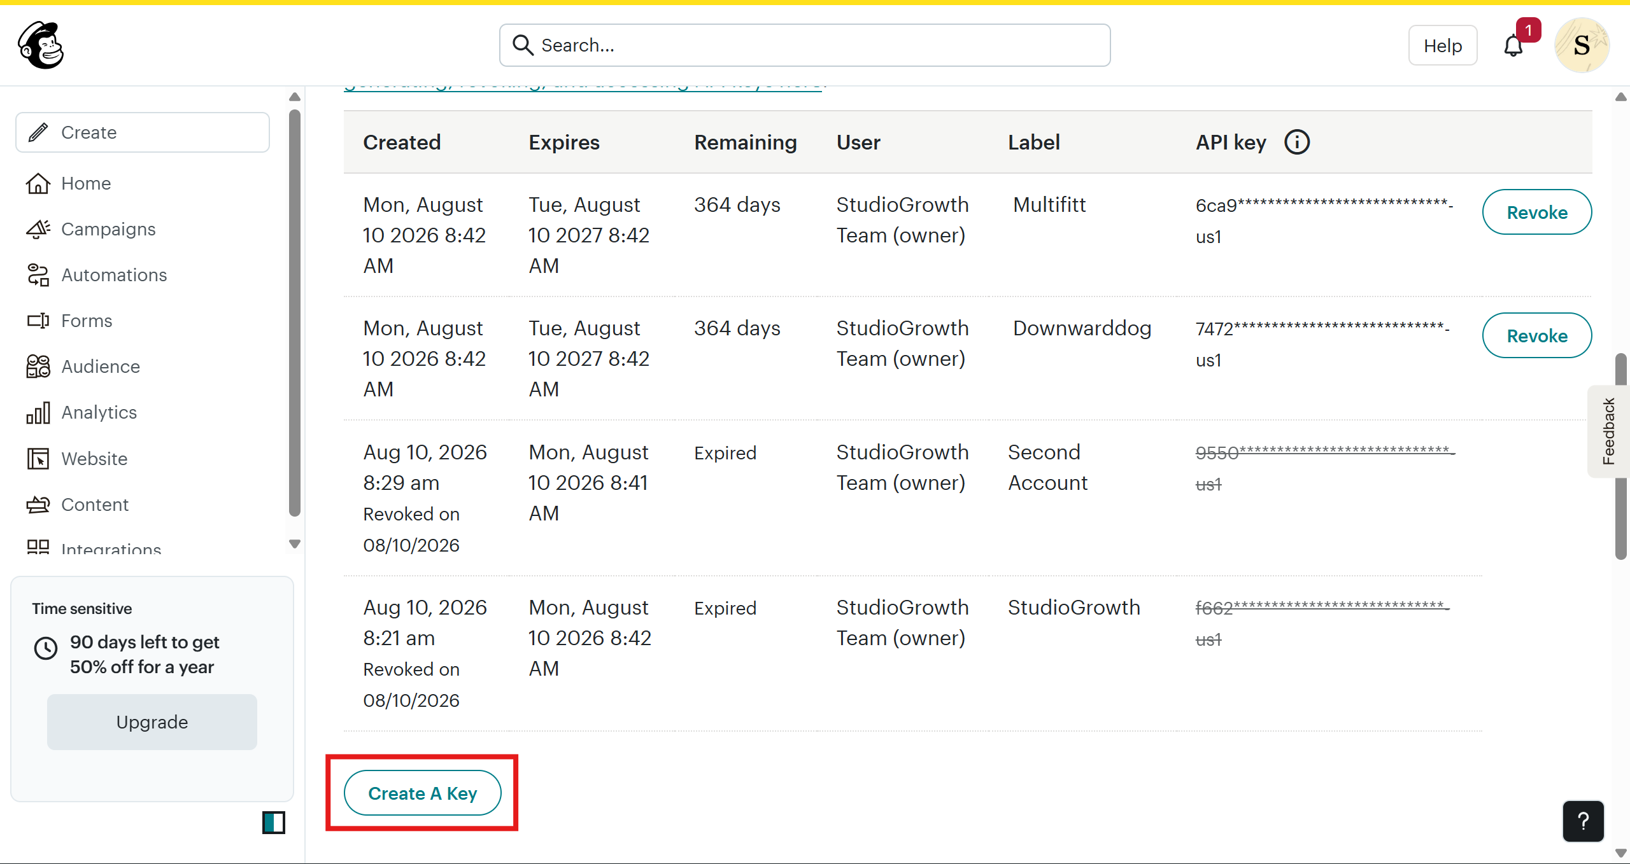This screenshot has width=1630, height=864.
Task: Click the Multifitt label cell
Action: pos(1049,205)
